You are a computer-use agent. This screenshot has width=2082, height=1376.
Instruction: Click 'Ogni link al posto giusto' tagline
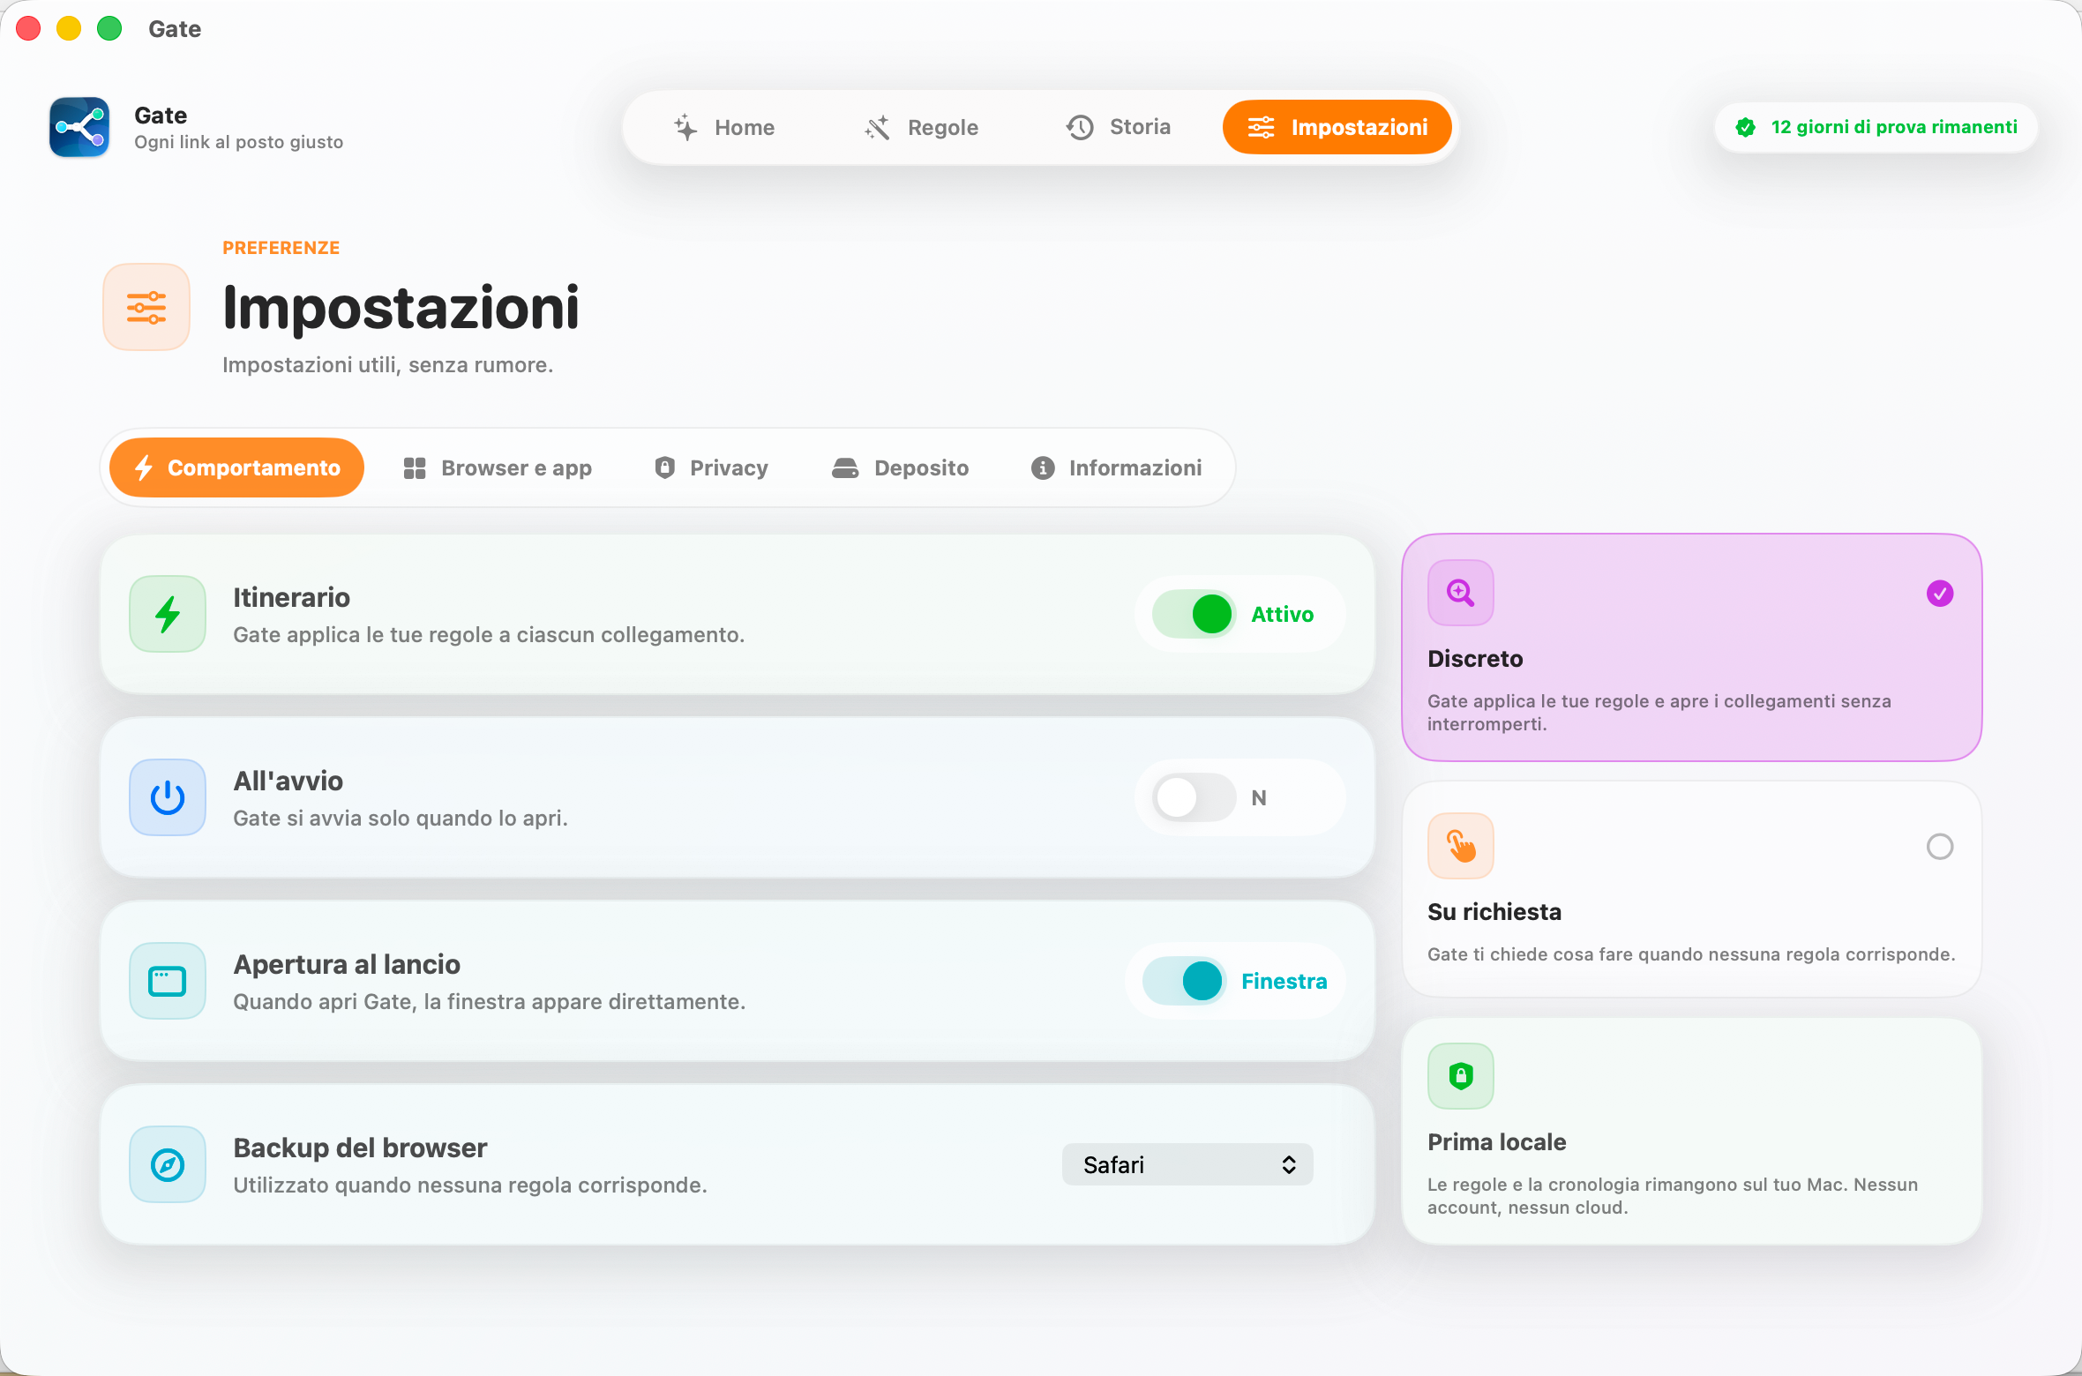239,142
